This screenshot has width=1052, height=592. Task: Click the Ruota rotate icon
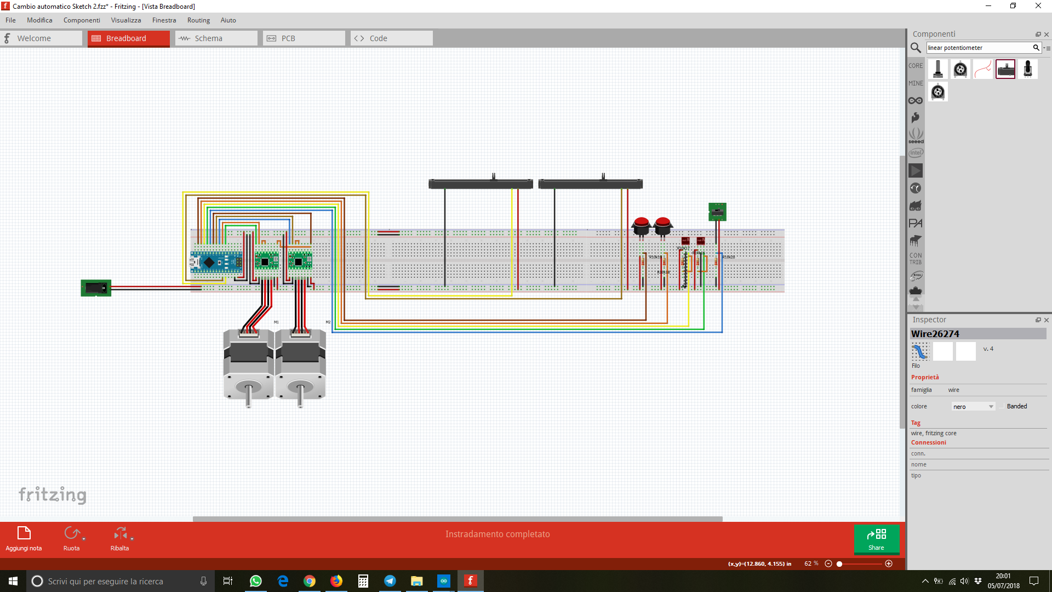[71, 533]
